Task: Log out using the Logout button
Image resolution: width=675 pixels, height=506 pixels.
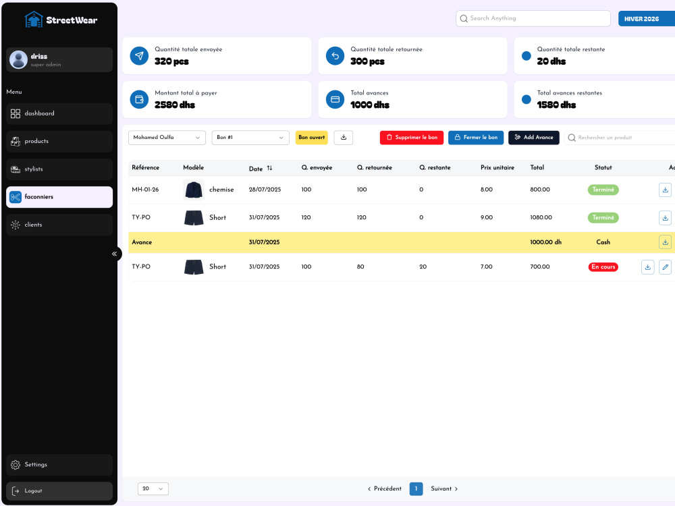Action: click(x=59, y=491)
